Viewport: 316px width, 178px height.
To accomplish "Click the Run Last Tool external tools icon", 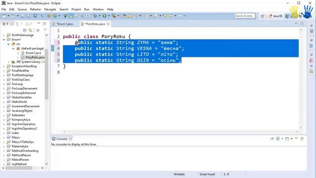I will tap(114, 16).
